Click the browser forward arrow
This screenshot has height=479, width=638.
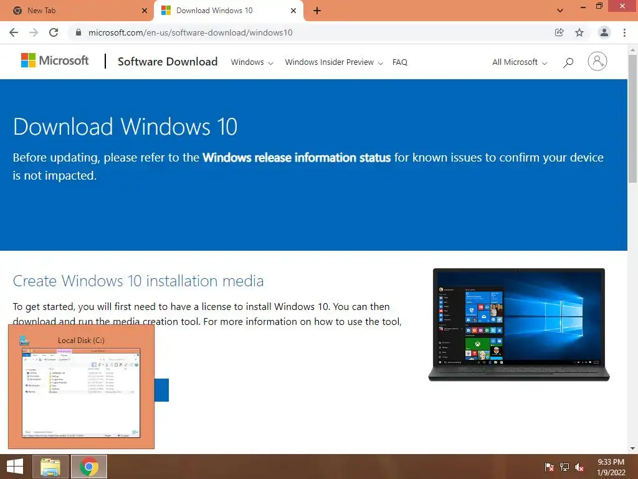[34, 32]
